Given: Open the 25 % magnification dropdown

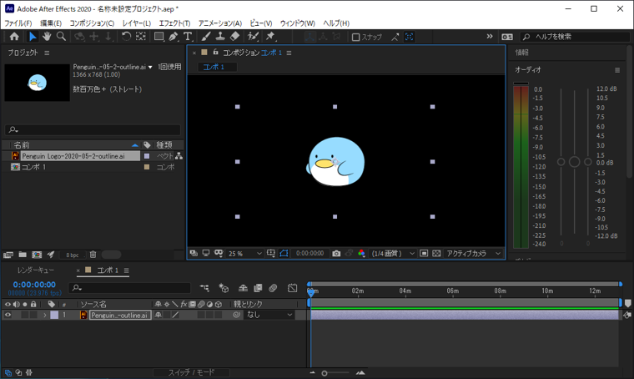Looking at the screenshot, I should pyautogui.click(x=245, y=254).
